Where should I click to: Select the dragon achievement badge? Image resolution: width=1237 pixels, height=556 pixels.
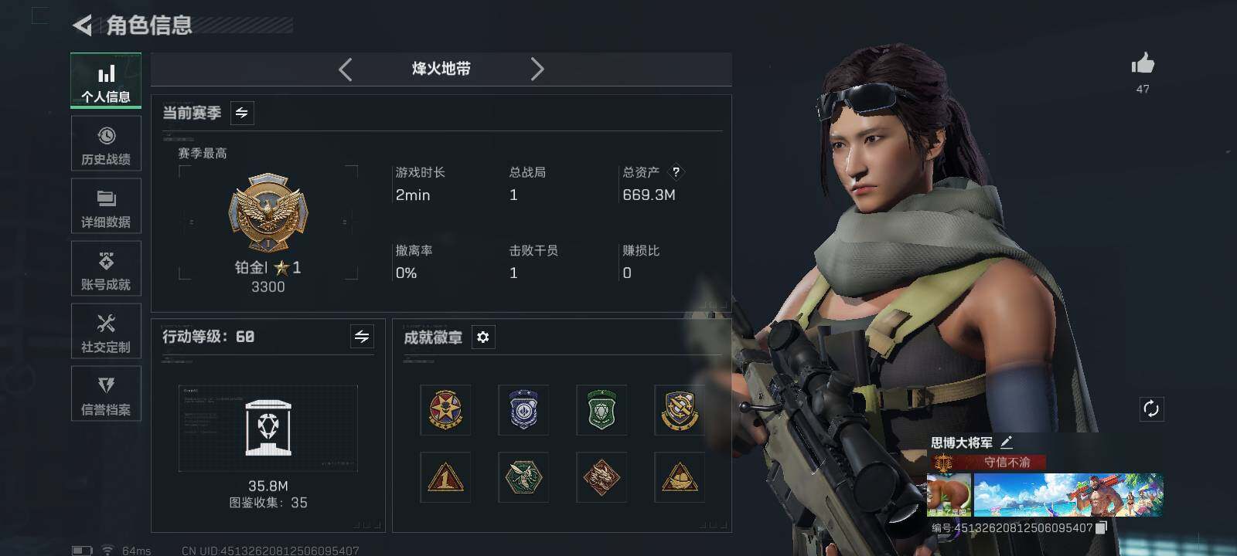tap(601, 477)
